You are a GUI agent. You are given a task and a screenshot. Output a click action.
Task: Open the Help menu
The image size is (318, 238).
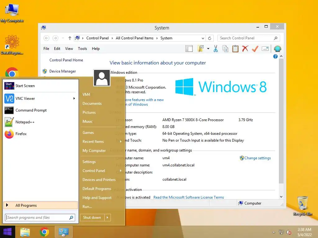pyautogui.click(x=96, y=49)
